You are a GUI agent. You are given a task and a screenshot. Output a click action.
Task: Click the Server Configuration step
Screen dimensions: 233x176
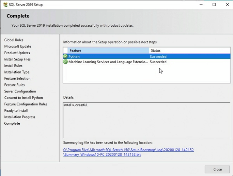(20, 91)
